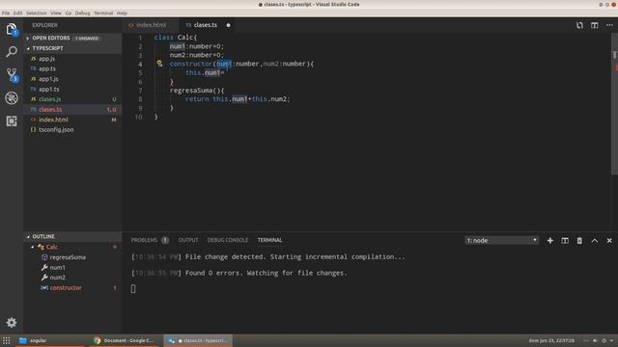The height and width of the screenshot is (347, 618).
Task: Switch to the Debug Console tab
Action: 228,240
